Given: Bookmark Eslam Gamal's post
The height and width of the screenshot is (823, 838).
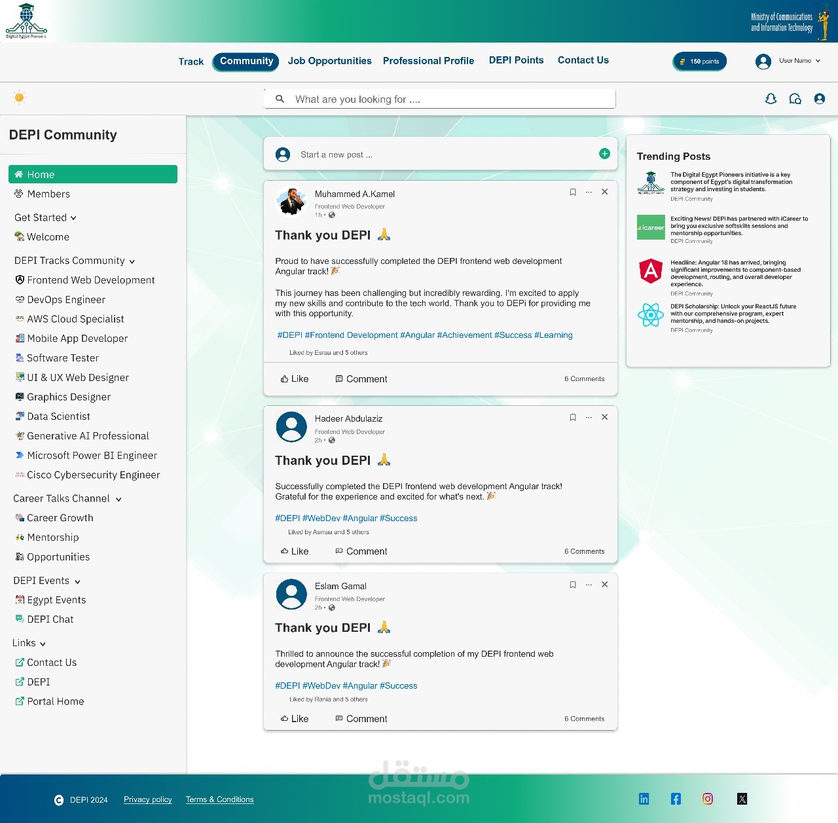Looking at the screenshot, I should [573, 585].
